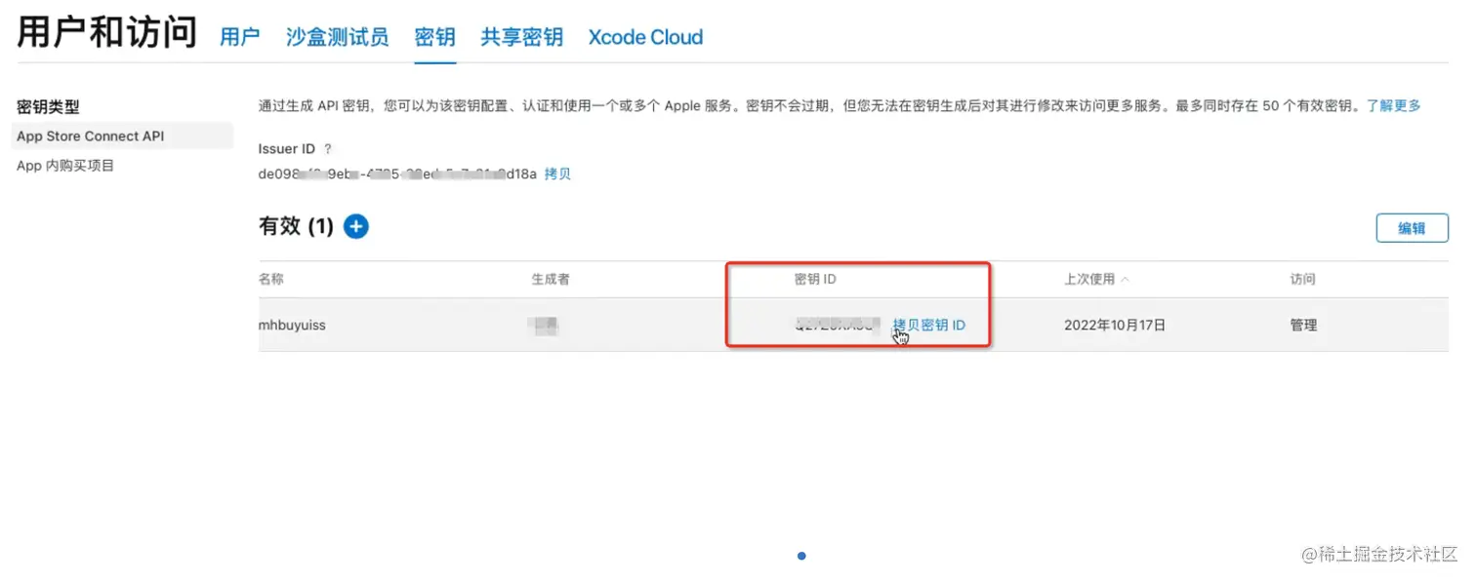This screenshot has height=582, width=1476.
Task: Click the 编辑 button
Action: click(x=1412, y=227)
